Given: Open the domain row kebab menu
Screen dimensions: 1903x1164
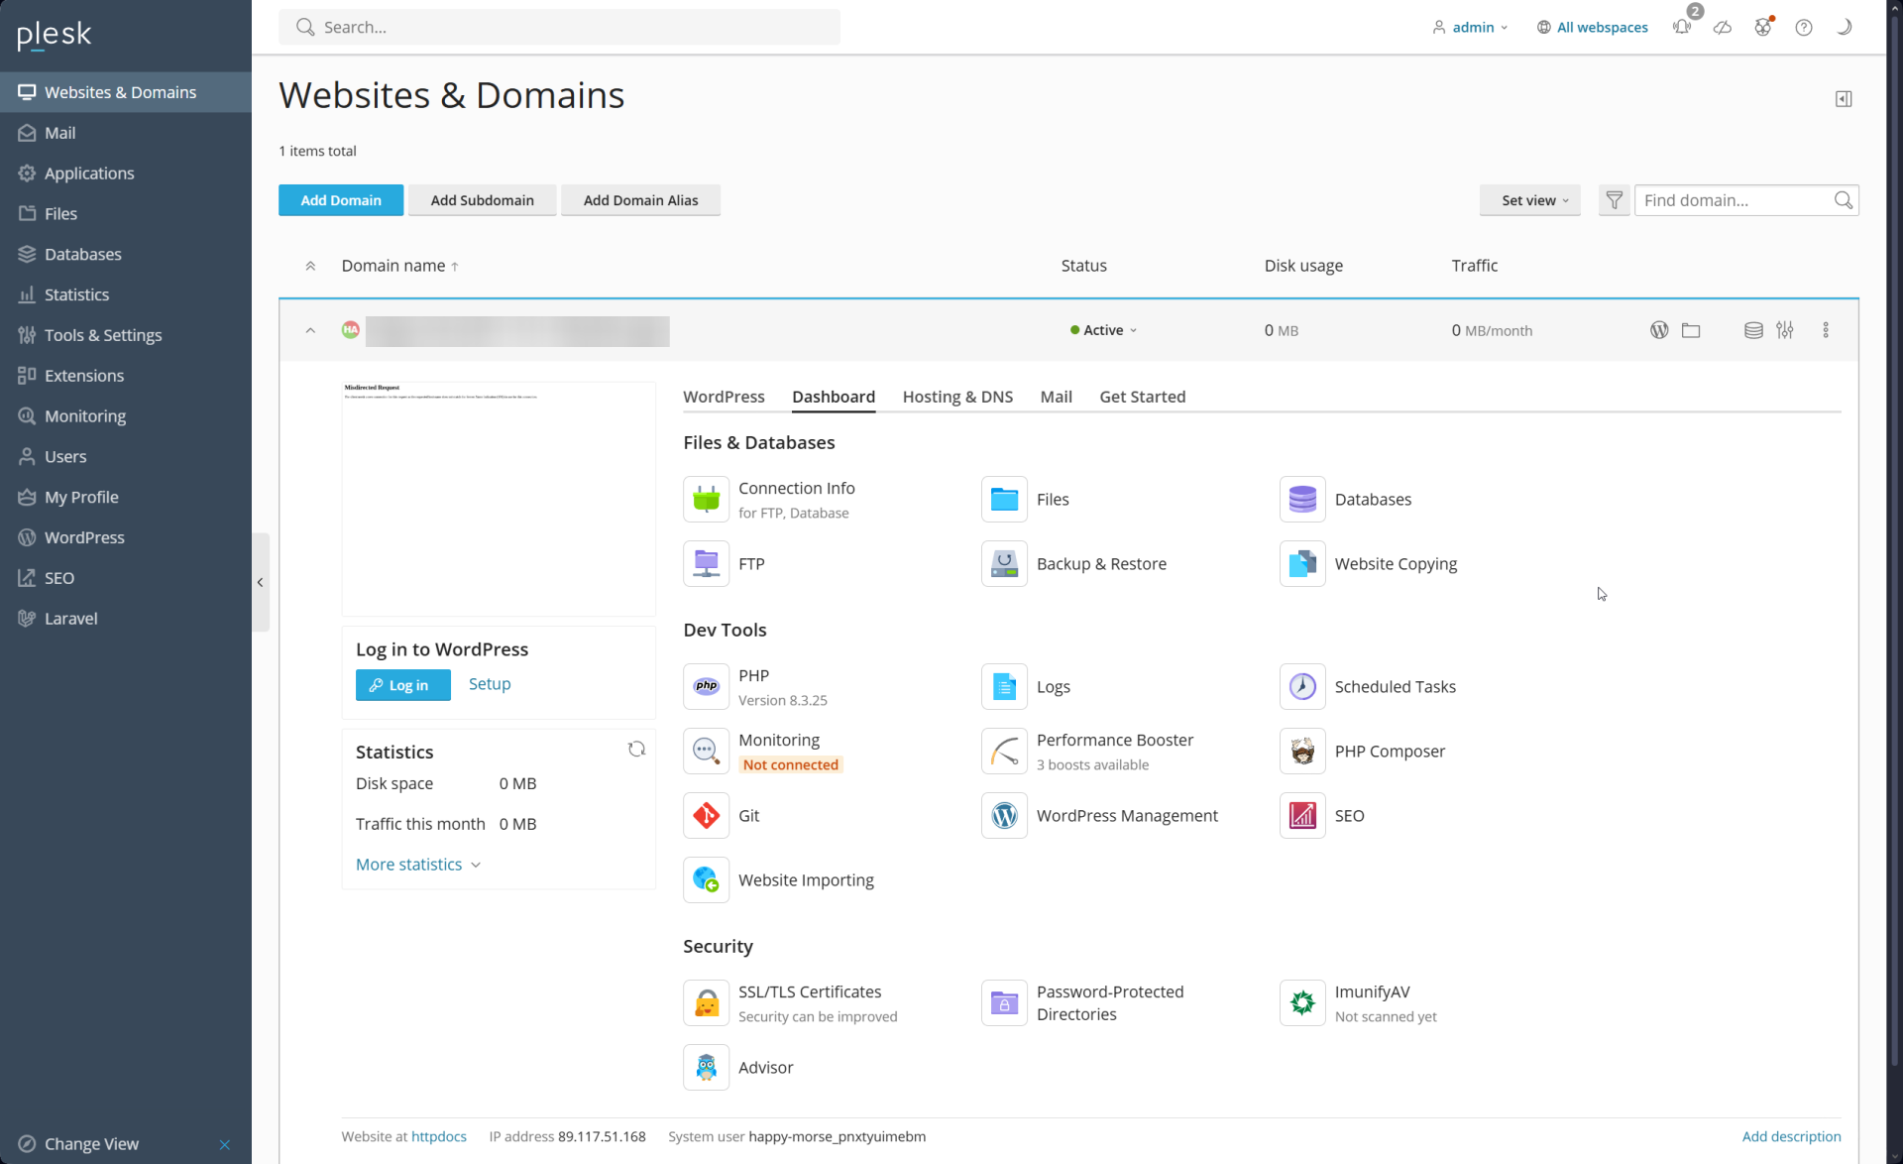Looking at the screenshot, I should click(x=1826, y=330).
